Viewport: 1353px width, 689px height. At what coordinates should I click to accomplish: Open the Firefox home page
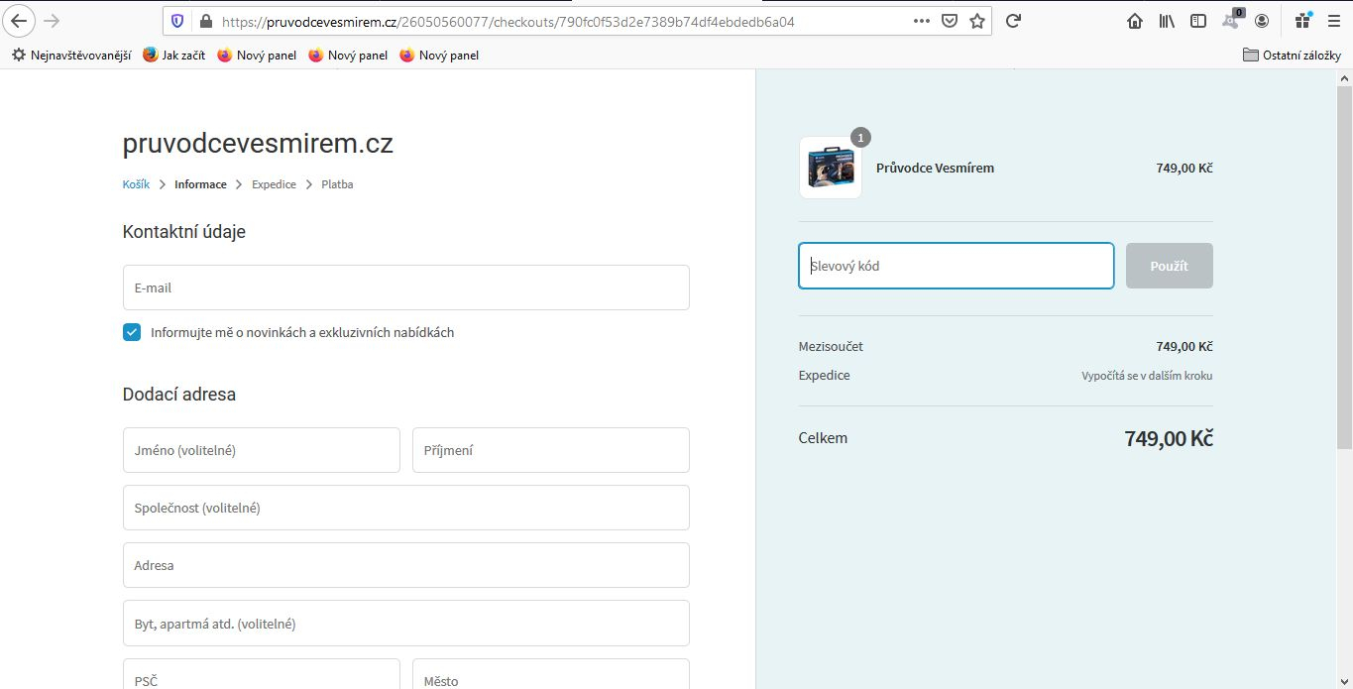coord(1135,21)
